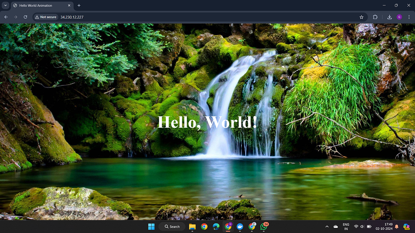
Task: Click the volume icon to adjust sound
Action: pyautogui.click(x=362, y=226)
